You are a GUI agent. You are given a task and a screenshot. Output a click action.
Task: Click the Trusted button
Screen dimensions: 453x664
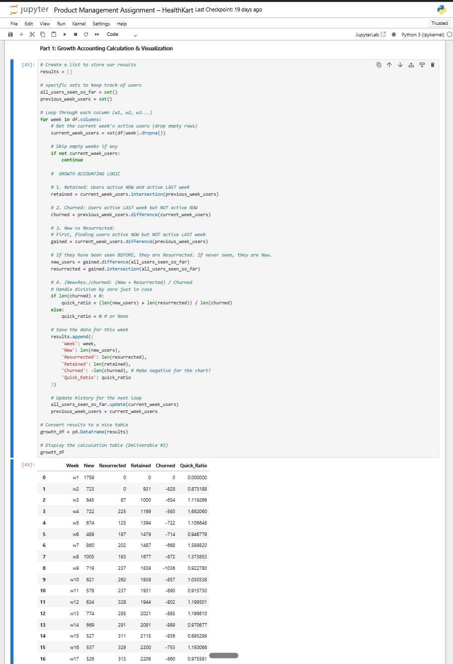pyautogui.click(x=439, y=23)
